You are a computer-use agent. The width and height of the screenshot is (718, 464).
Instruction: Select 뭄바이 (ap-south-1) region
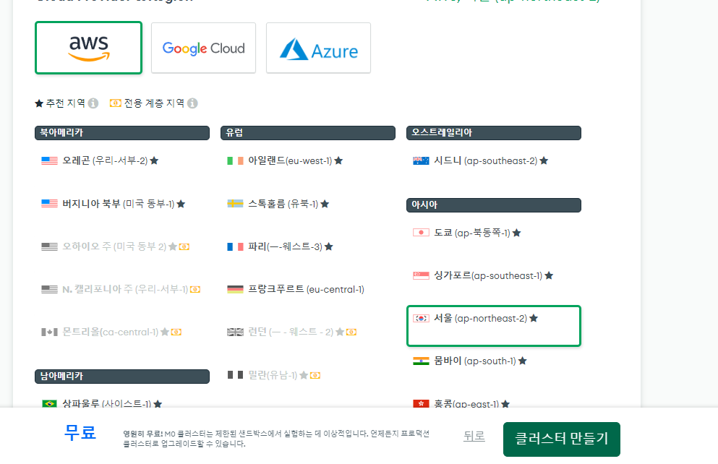click(x=470, y=361)
